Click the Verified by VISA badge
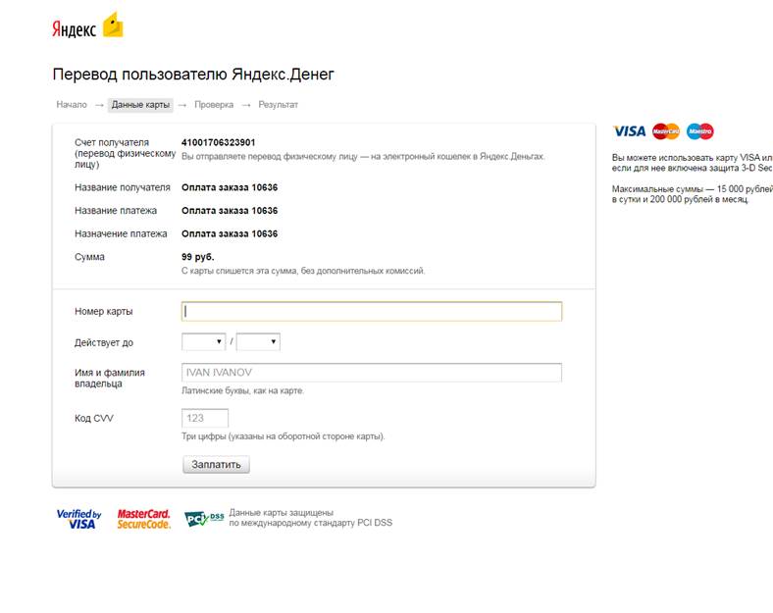Screen dimensions: 773x613 click(78, 520)
